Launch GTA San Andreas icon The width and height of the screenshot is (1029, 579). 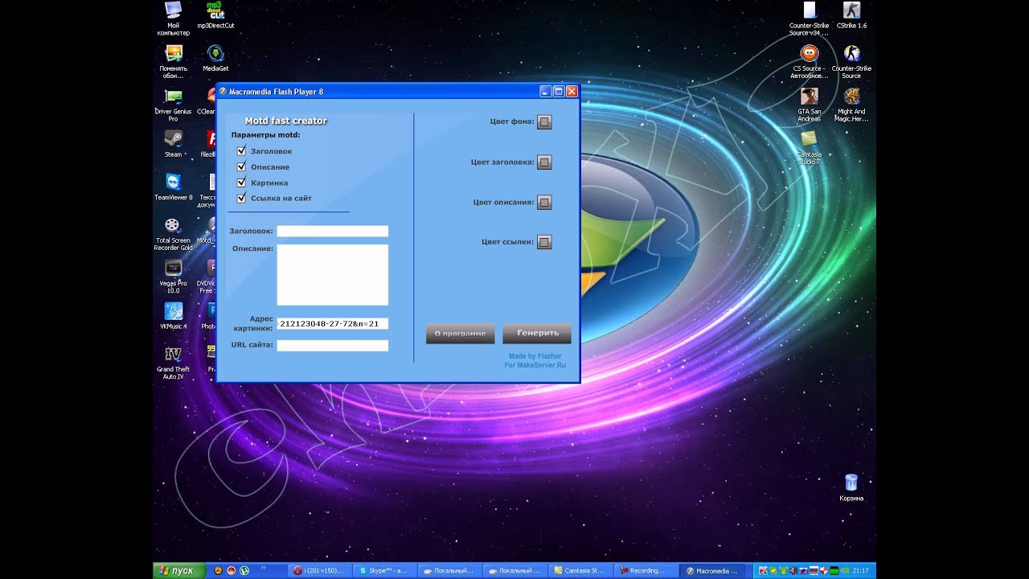click(x=810, y=105)
